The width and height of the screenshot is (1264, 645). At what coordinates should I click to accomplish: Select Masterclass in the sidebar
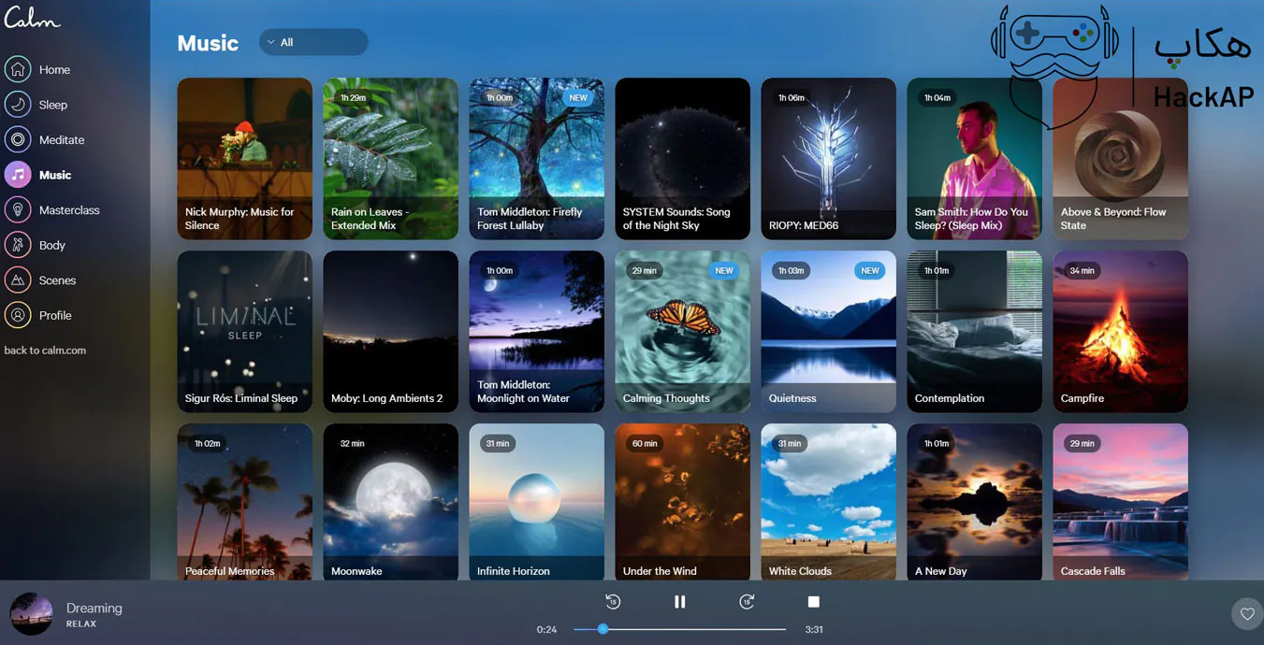(x=69, y=209)
